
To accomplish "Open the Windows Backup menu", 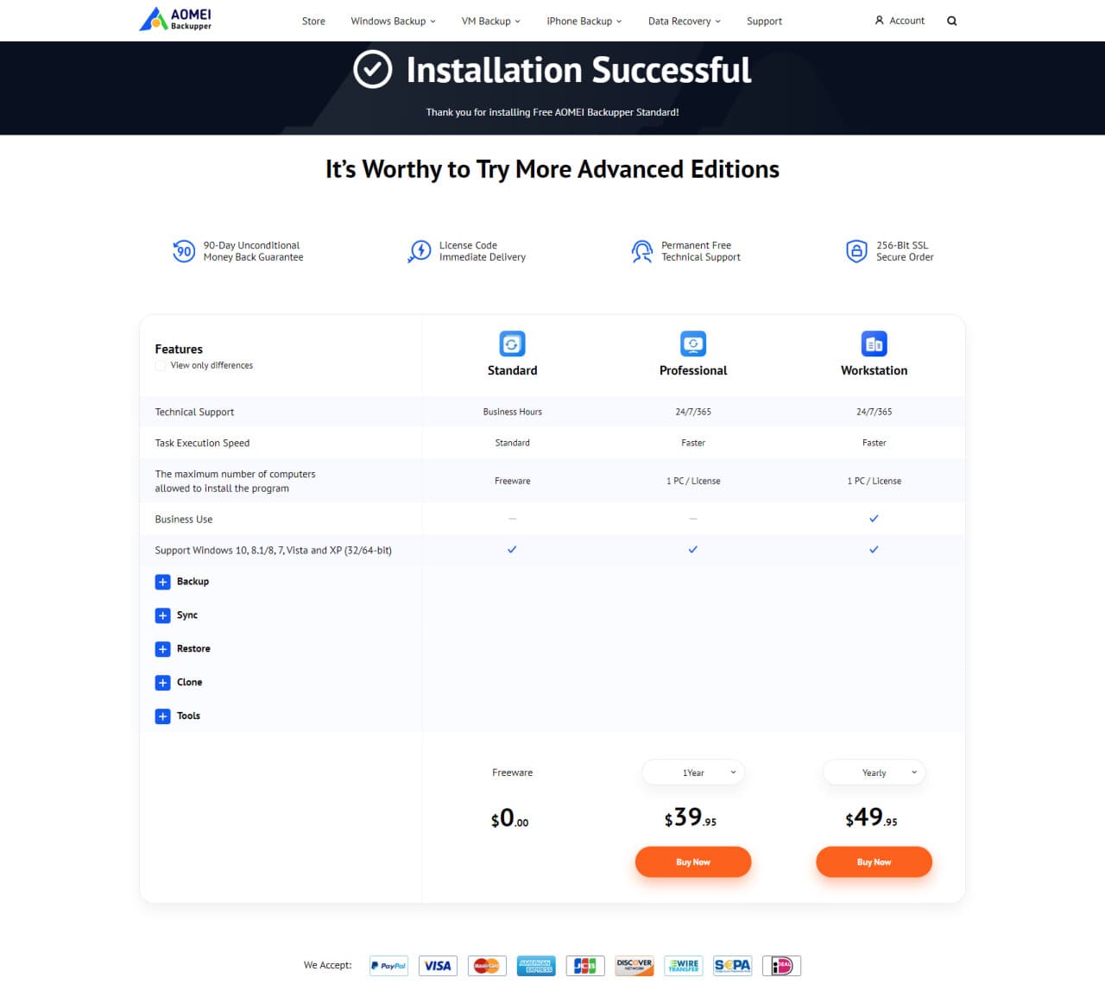I will [393, 21].
